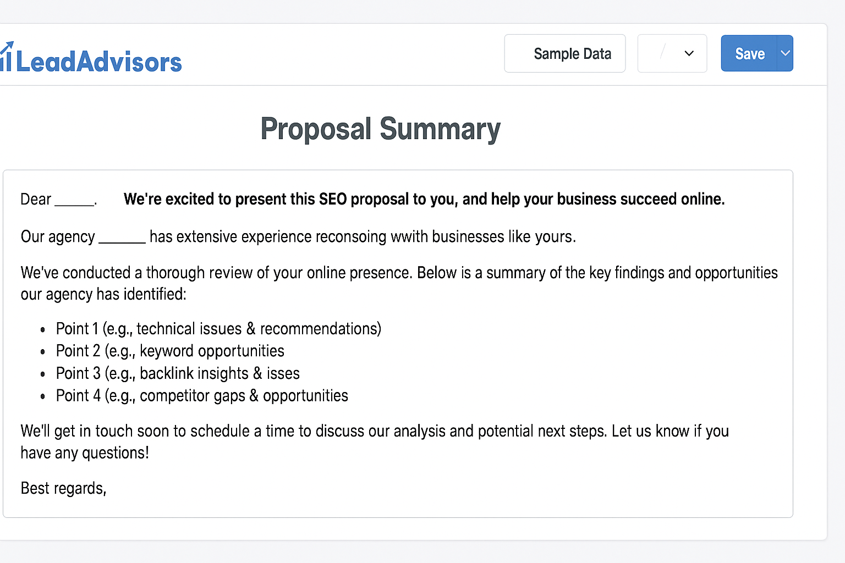Click the LeadAdvisors brand name
Screen dimensions: 845x563
99,62
